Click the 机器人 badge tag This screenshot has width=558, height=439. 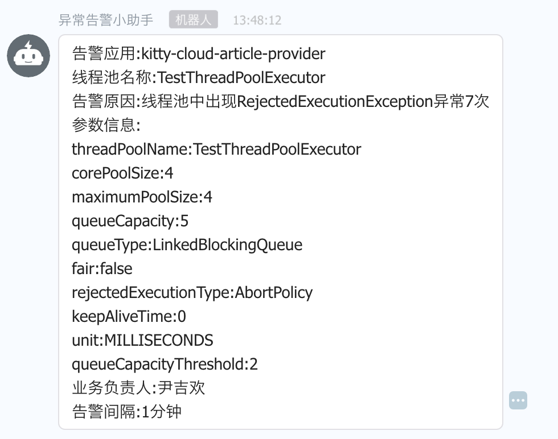(194, 20)
